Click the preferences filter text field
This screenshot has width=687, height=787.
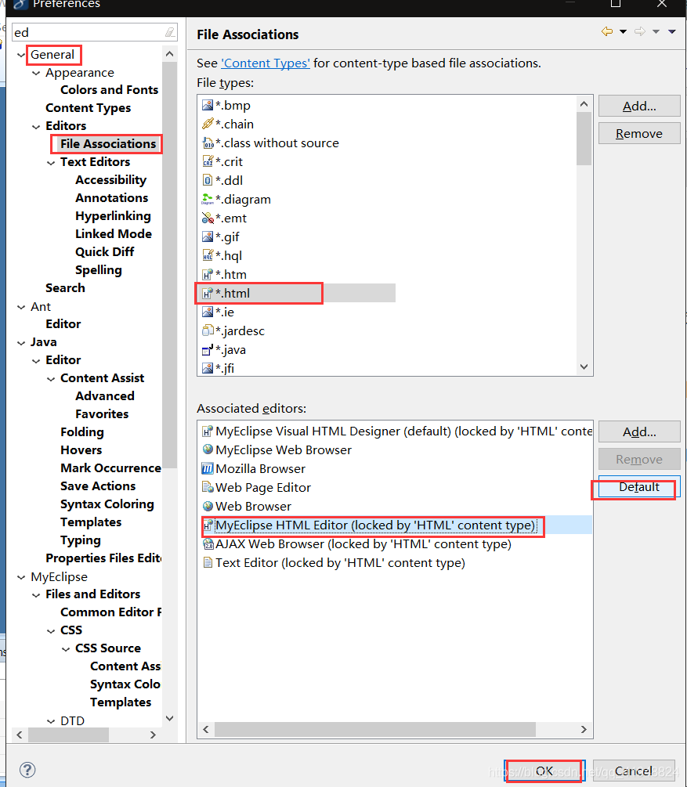[x=88, y=33]
